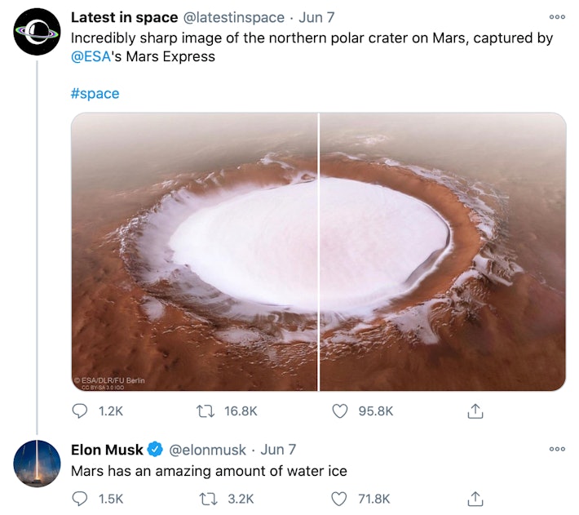The image size is (579, 515).
Task: View the left Mars crater image
Action: pos(194,251)
